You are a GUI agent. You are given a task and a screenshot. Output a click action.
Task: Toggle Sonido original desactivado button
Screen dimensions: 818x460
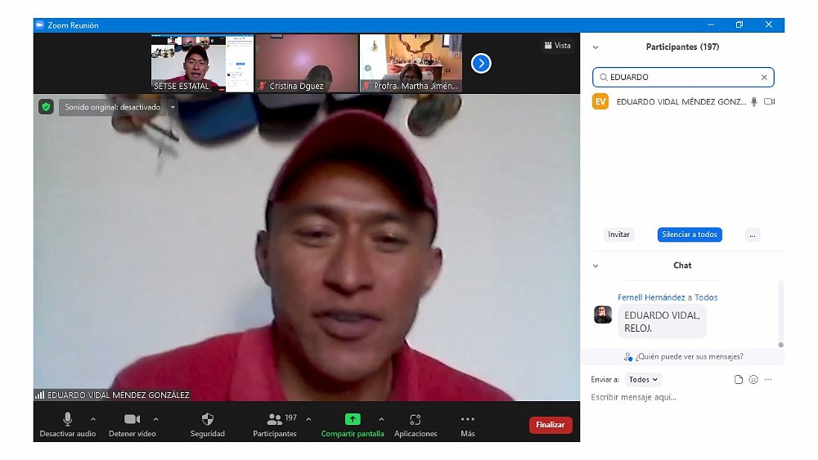[x=113, y=107]
